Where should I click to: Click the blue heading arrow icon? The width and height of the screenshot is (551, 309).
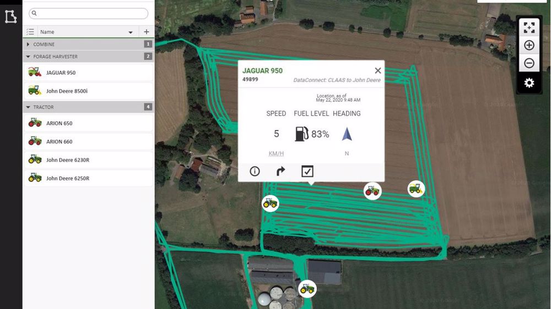[347, 134]
